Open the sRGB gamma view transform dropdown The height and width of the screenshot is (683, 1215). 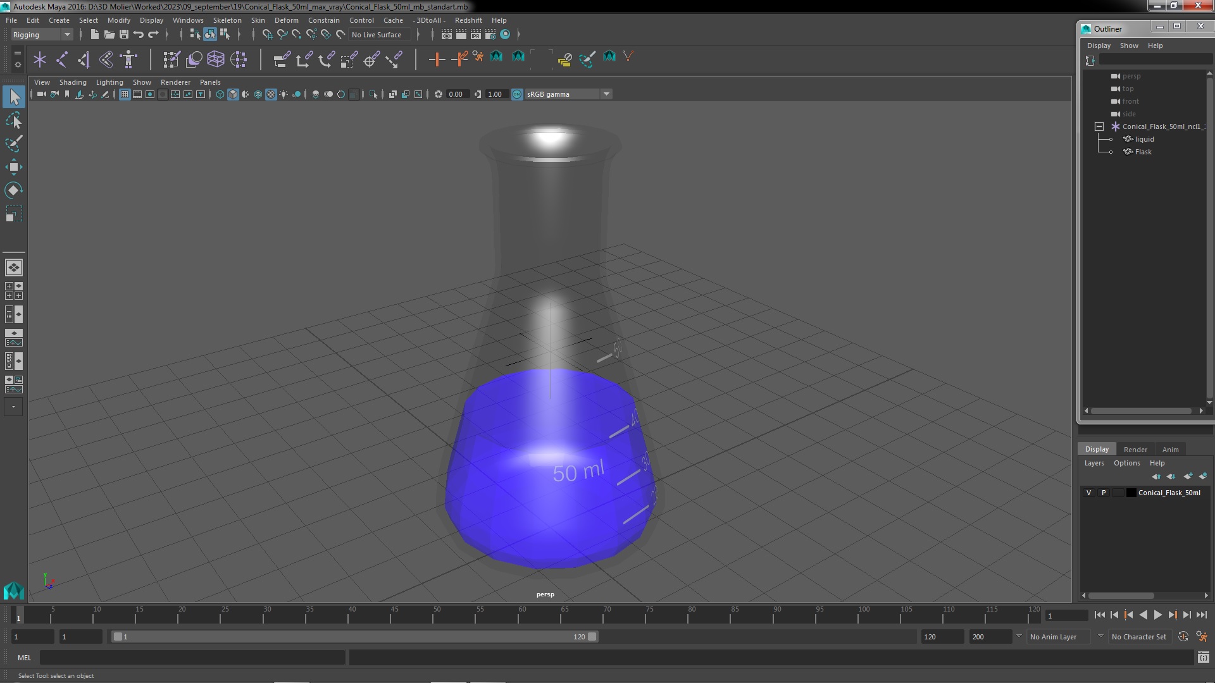point(568,94)
